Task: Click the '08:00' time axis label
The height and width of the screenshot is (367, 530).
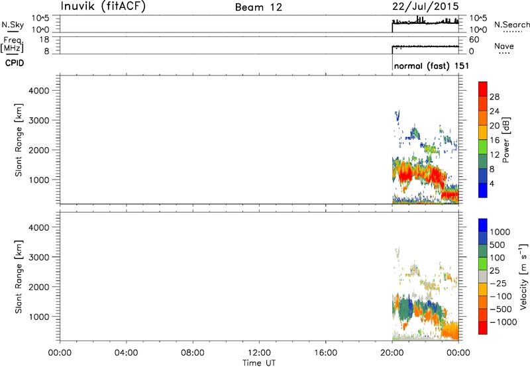Action: click(x=193, y=353)
